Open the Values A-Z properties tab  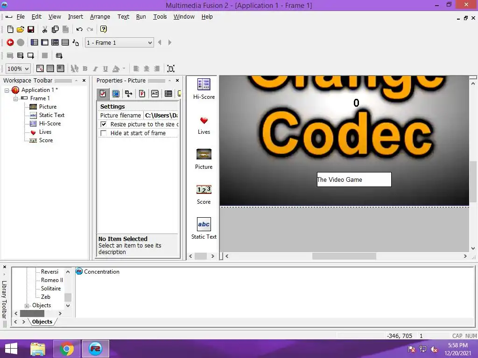[x=155, y=94]
